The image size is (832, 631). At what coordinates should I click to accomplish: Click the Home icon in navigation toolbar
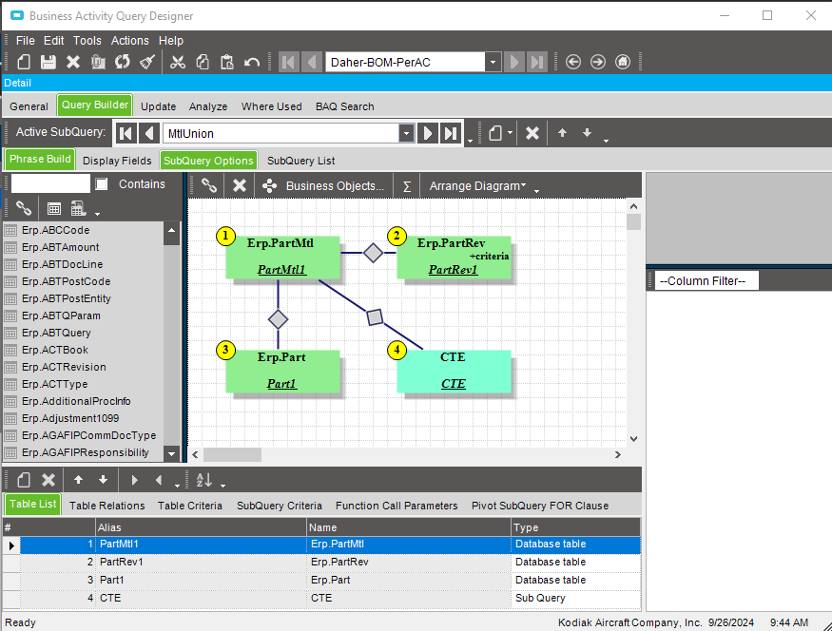(x=623, y=62)
